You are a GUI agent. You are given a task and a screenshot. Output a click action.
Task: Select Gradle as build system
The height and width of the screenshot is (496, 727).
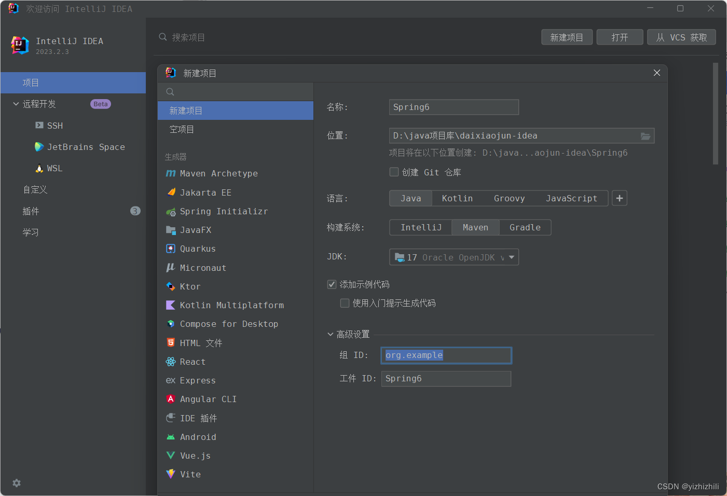click(x=525, y=227)
